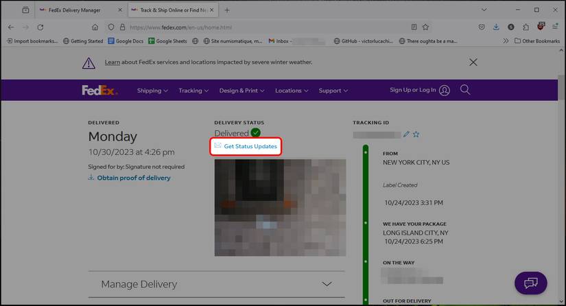
Task: Expand the Tracking navigation menu
Action: 193,91
